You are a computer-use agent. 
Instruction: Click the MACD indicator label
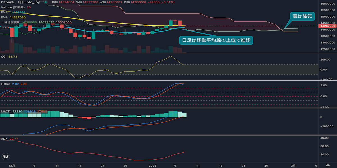(x=5, y=111)
